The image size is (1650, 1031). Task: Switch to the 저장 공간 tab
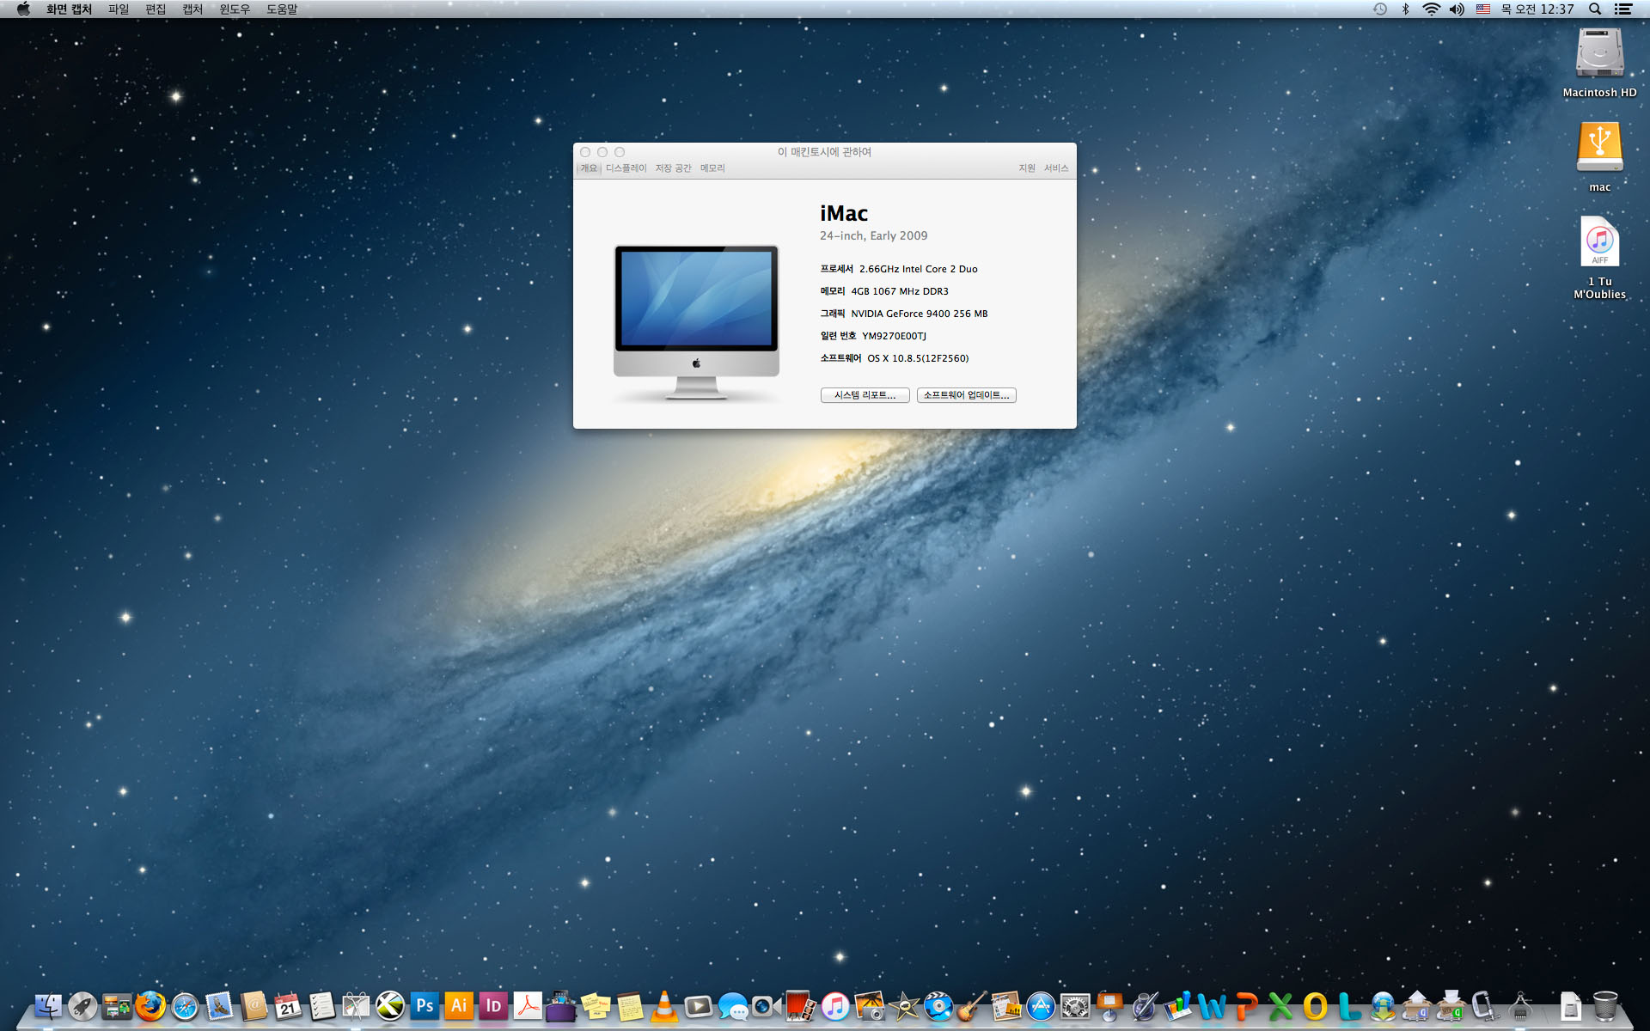[673, 168]
